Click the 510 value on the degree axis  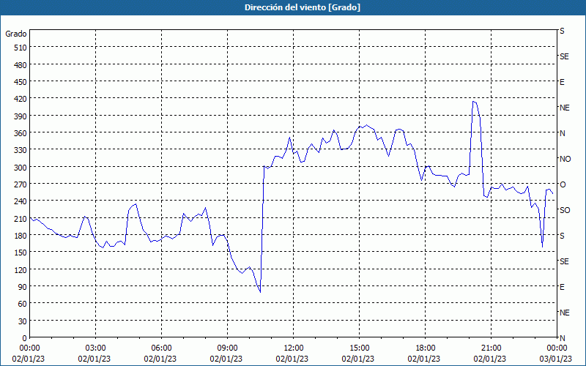[21, 48]
